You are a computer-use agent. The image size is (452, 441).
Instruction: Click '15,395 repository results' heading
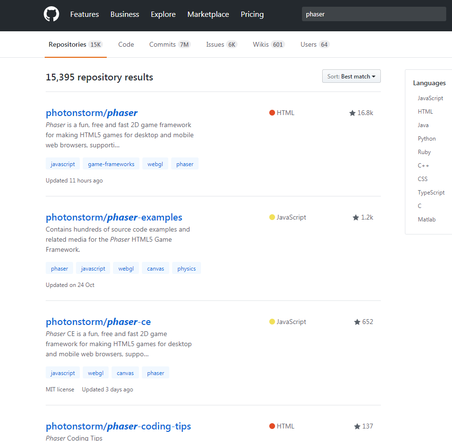pos(99,77)
